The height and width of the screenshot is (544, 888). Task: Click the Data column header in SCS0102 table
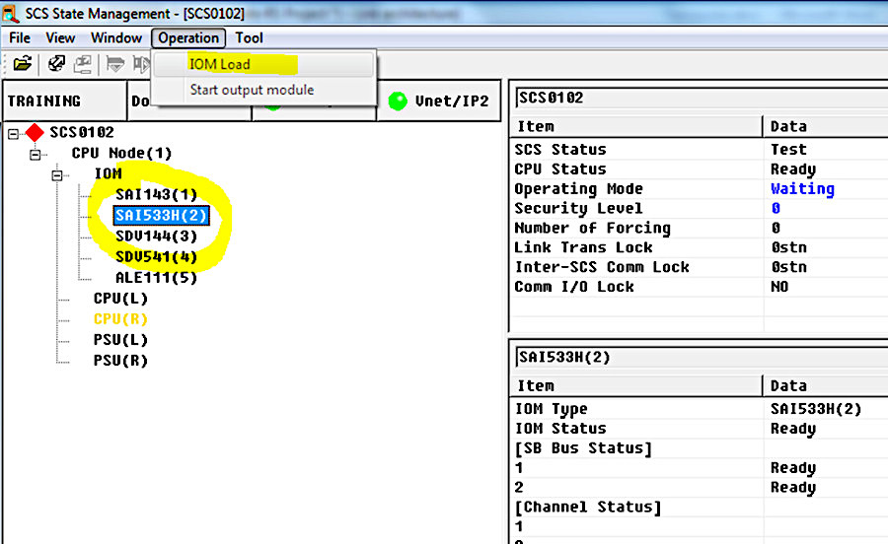click(826, 127)
